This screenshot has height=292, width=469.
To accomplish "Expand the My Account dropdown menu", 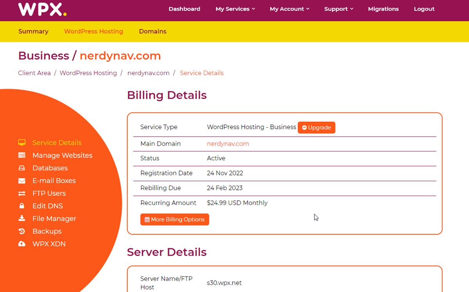I will pyautogui.click(x=289, y=9).
